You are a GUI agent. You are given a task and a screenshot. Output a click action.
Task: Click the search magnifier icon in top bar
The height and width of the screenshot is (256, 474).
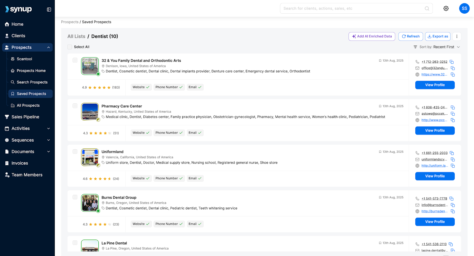click(x=427, y=8)
